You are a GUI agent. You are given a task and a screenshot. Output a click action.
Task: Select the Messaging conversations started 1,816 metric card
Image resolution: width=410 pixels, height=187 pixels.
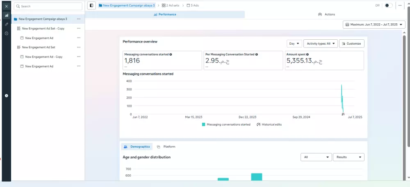click(x=162, y=61)
